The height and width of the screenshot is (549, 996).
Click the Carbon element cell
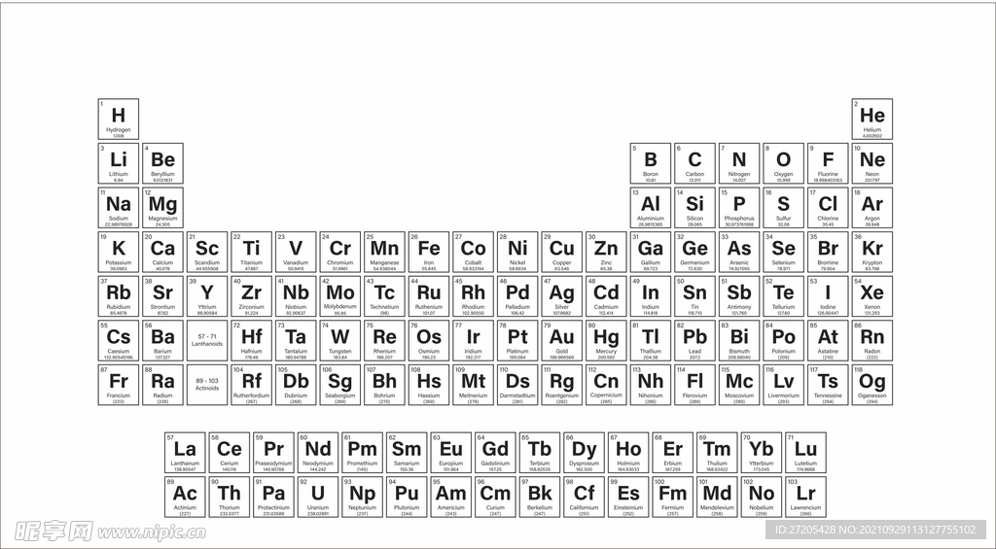pyautogui.click(x=694, y=163)
